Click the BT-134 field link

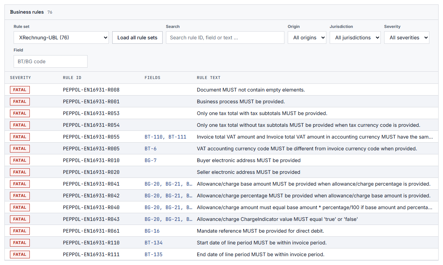(x=153, y=243)
